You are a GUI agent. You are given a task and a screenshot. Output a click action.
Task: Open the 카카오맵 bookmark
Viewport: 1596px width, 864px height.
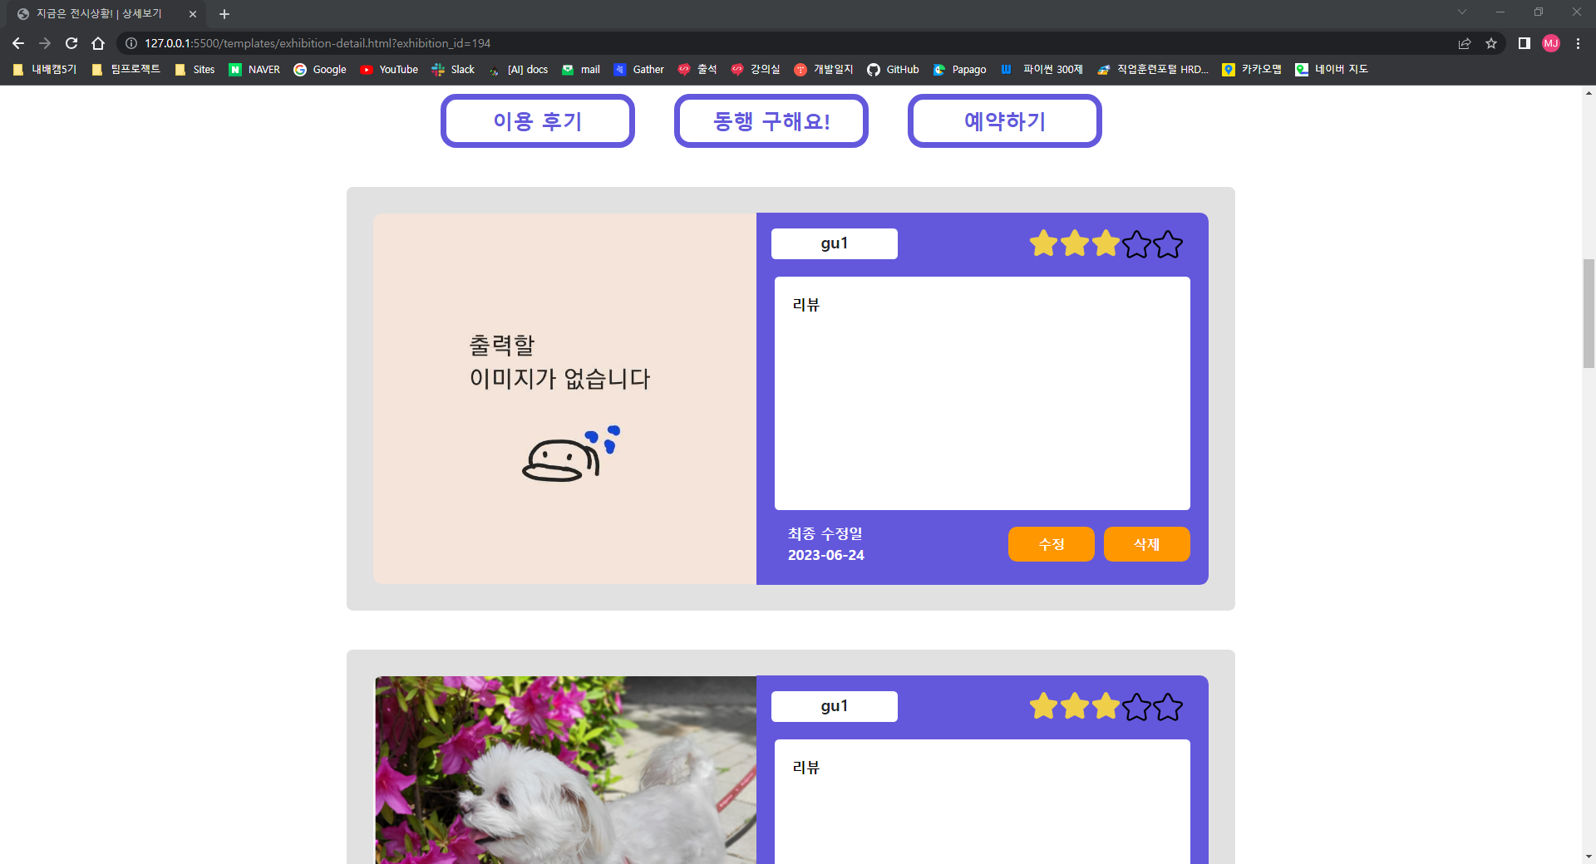[x=1251, y=70]
